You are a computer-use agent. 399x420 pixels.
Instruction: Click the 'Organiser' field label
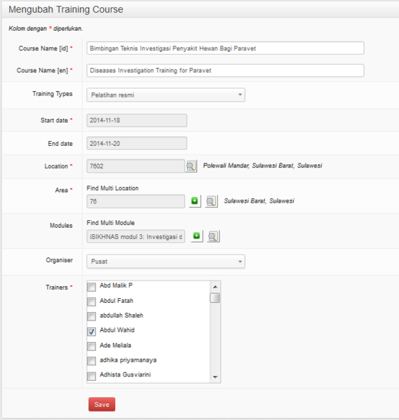59,260
